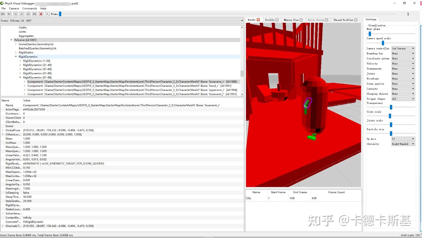The width and height of the screenshot is (422, 238).
Task: Expand RigidDynamics [1-20] group
Action: click(20, 61)
